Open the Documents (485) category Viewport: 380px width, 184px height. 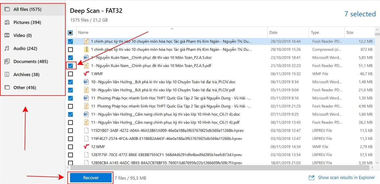pyautogui.click(x=33, y=62)
